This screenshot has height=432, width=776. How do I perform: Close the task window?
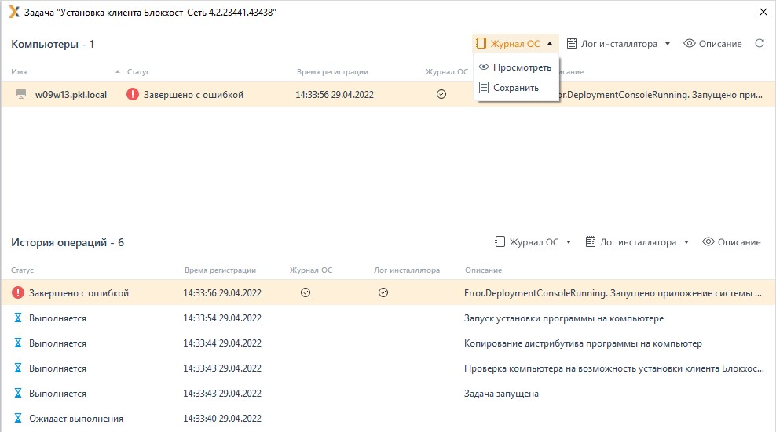pyautogui.click(x=763, y=12)
